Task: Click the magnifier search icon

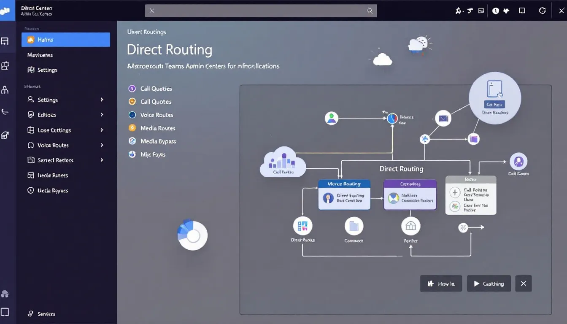Action: click(x=370, y=11)
